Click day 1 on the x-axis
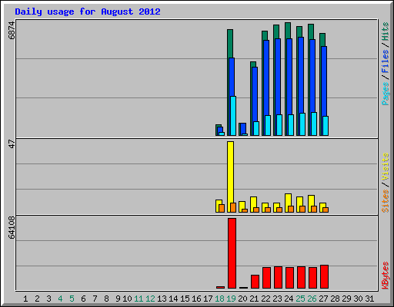This screenshot has width=394, height=307. (25, 299)
